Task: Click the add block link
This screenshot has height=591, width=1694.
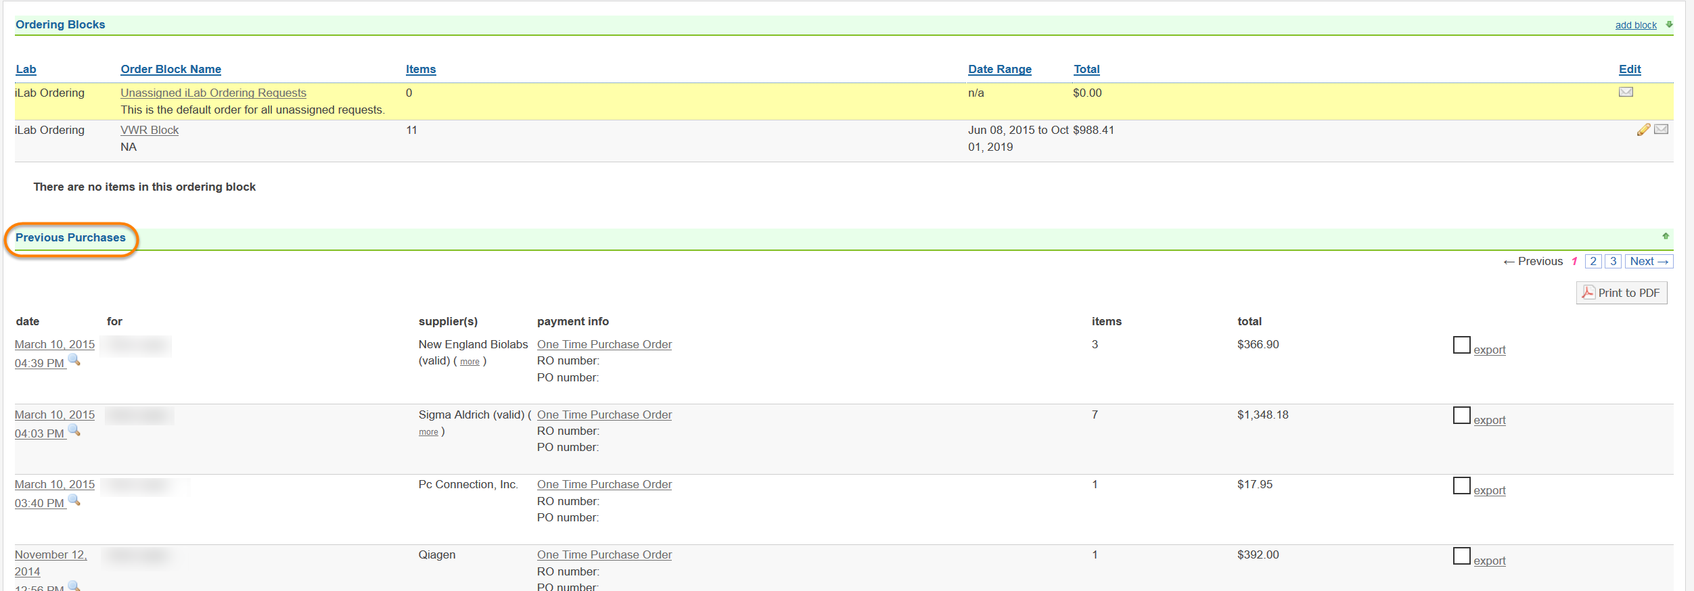Action: point(1636,25)
